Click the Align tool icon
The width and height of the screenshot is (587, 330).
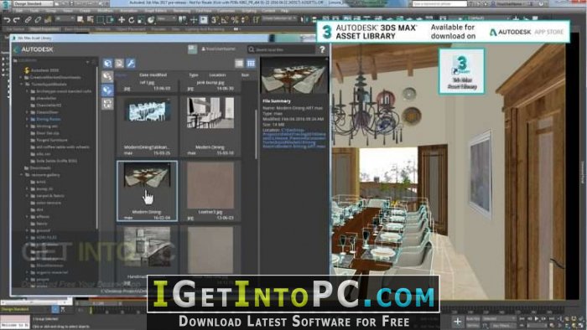pyautogui.click(x=314, y=19)
